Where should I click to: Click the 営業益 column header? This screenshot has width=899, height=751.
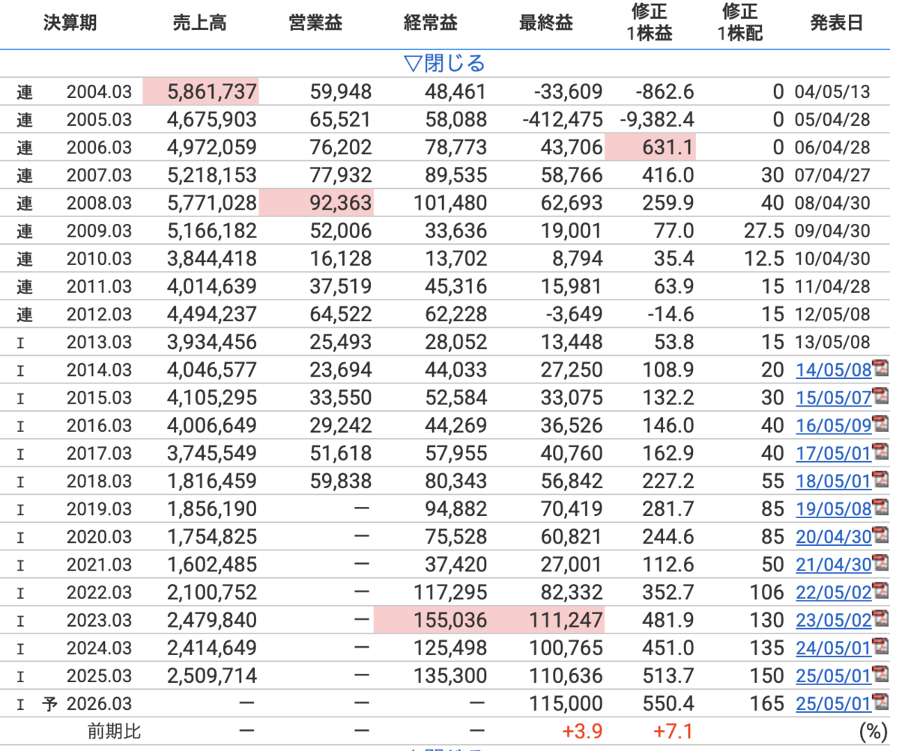coord(315,23)
